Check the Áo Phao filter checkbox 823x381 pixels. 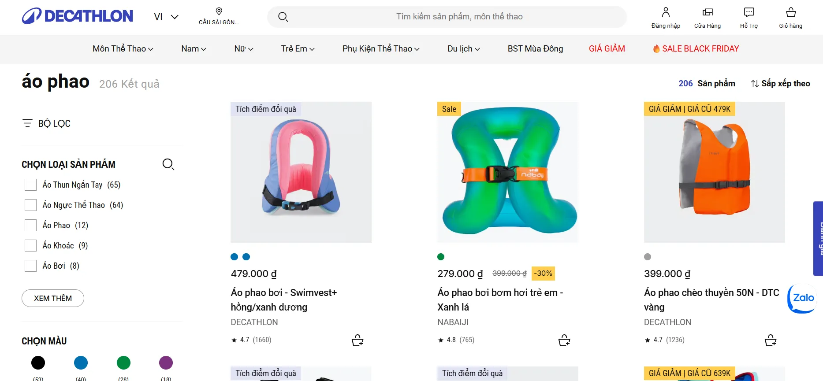pos(30,225)
